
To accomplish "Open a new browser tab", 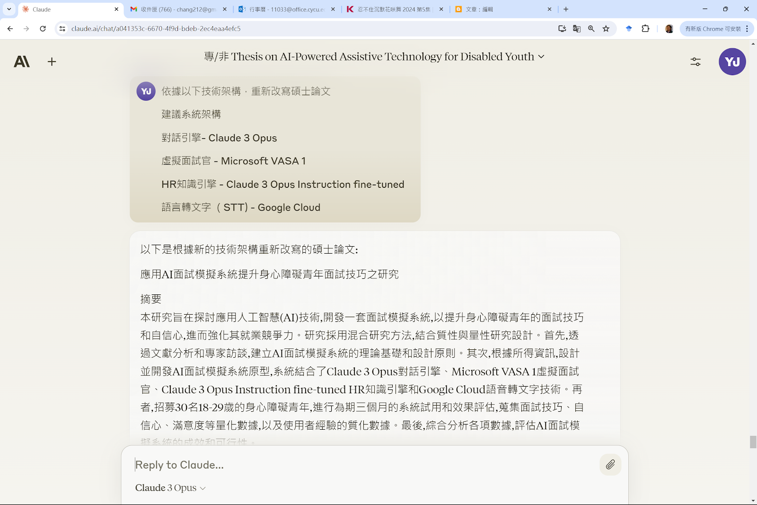I will [x=566, y=9].
